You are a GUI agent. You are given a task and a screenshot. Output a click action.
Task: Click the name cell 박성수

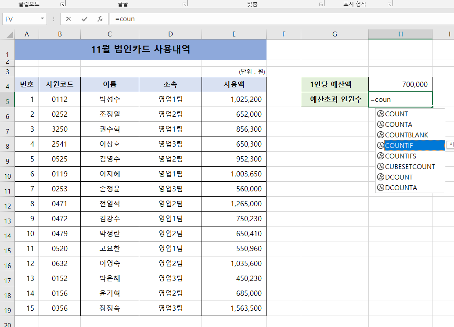pyautogui.click(x=110, y=100)
